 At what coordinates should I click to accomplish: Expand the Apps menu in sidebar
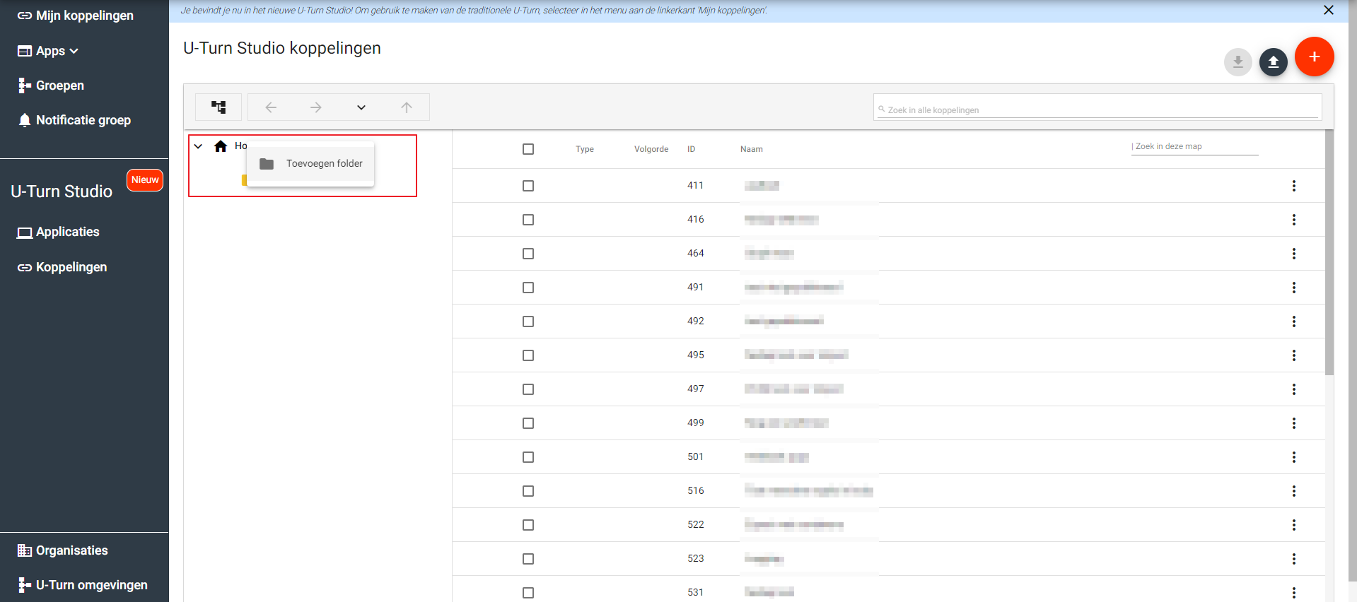[57, 51]
